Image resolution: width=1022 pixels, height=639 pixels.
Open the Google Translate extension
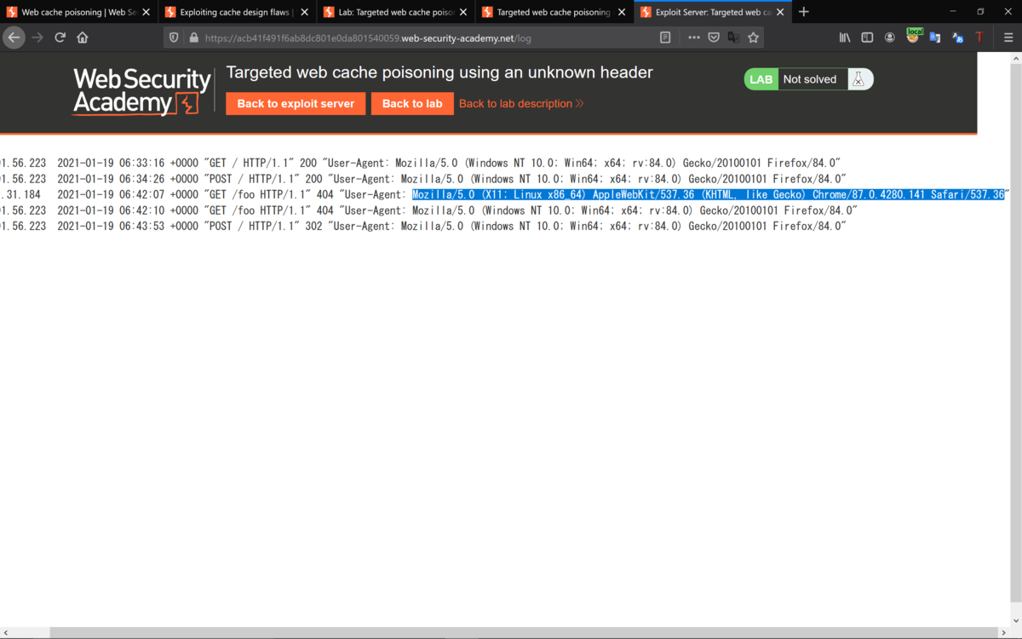[x=935, y=37]
